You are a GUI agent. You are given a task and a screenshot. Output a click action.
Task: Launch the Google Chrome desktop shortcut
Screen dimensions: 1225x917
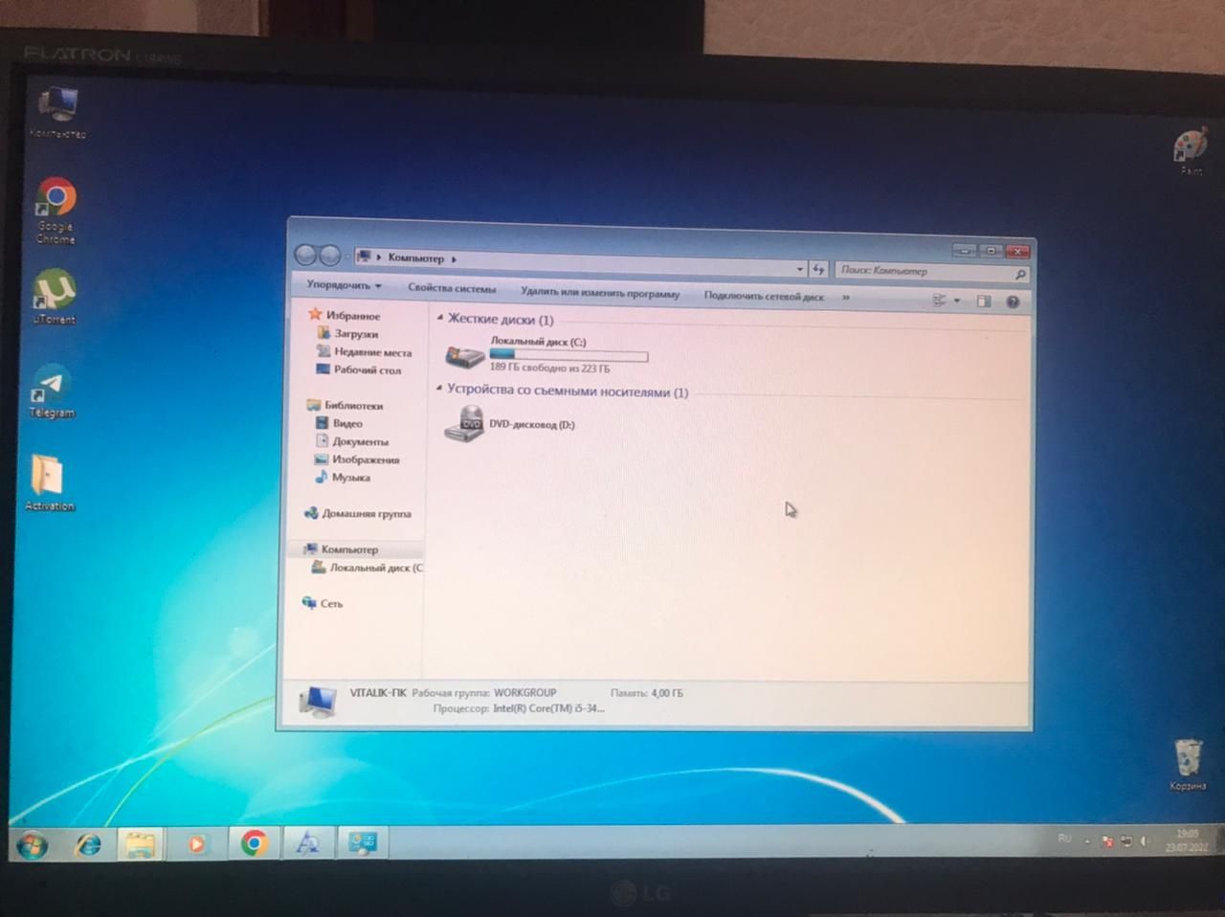[x=56, y=211]
